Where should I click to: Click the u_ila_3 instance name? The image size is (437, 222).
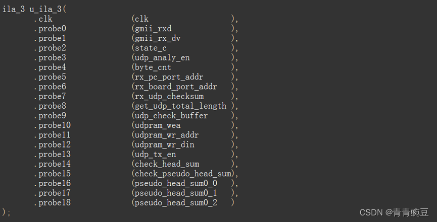46,10
